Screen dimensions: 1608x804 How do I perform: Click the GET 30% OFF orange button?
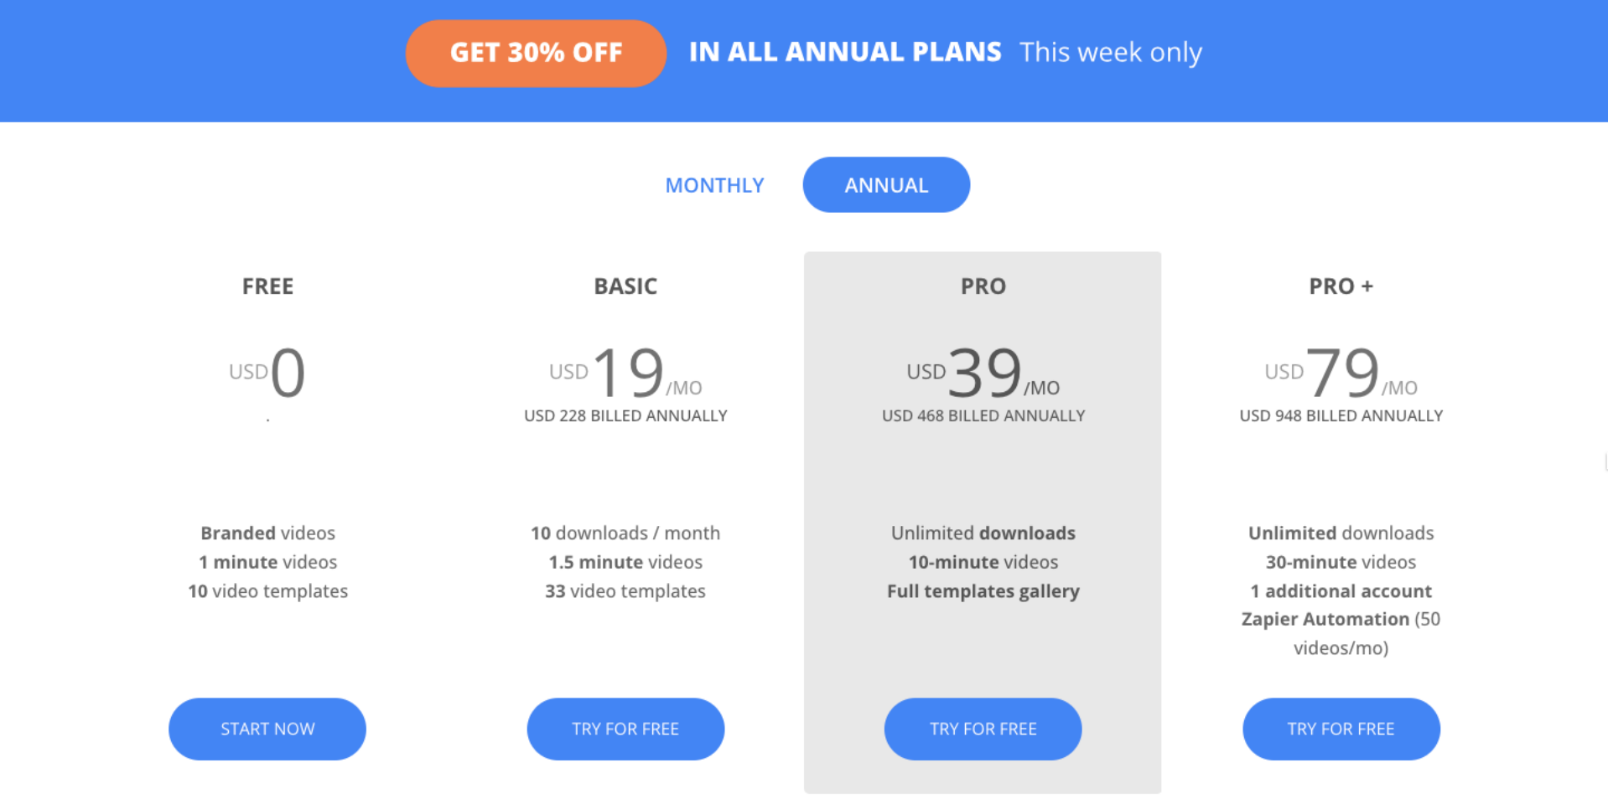[x=536, y=53]
